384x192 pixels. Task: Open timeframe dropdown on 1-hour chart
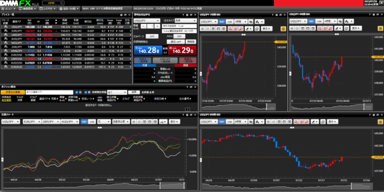[x=239, y=21]
